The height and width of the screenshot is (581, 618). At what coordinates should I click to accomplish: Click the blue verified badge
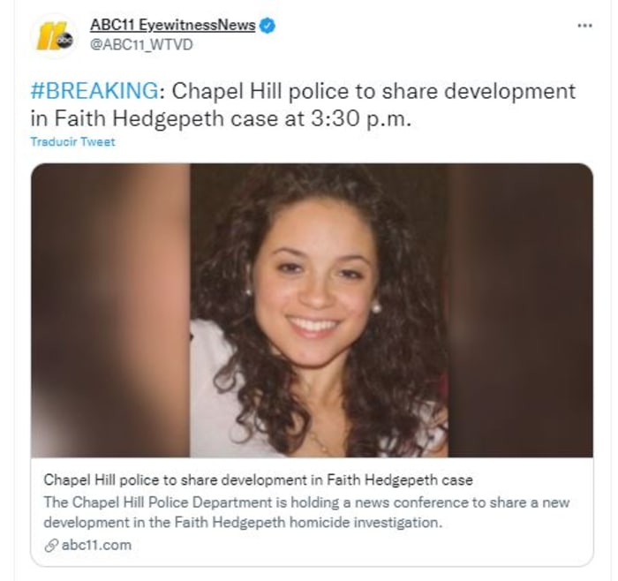click(268, 26)
